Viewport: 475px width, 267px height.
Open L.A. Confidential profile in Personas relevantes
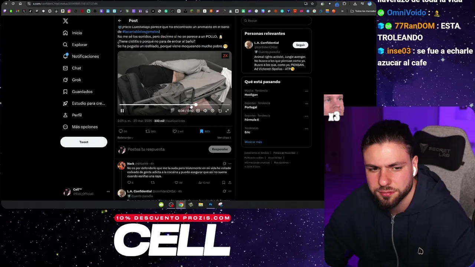266,43
